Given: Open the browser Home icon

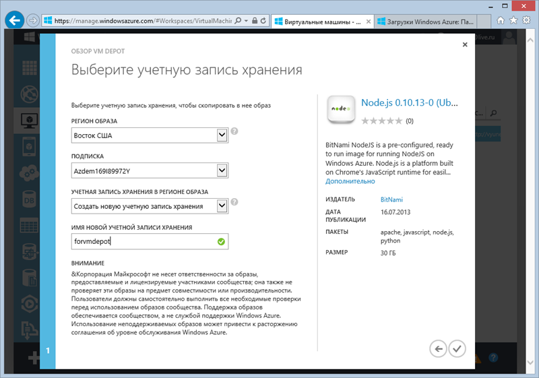Looking at the screenshot, I should click(501, 21).
